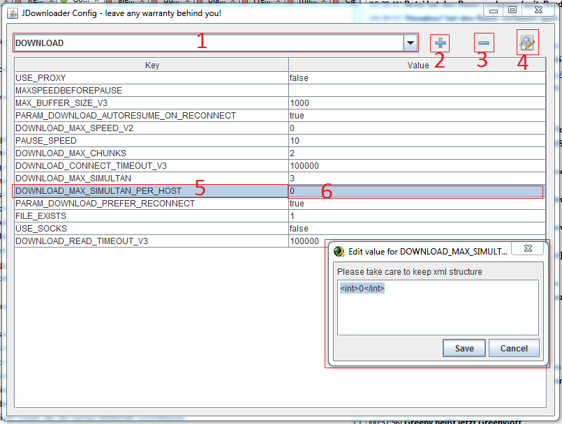Click the edit value pencil icon
The height and width of the screenshot is (424, 562).
coord(527,43)
